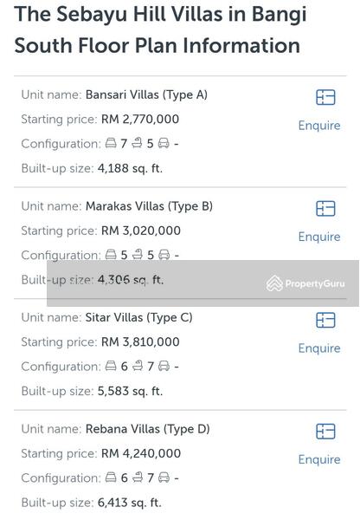Click the bedroom icon in Rebana Villas configuration
This screenshot has height=520, width=360.
coord(111,478)
